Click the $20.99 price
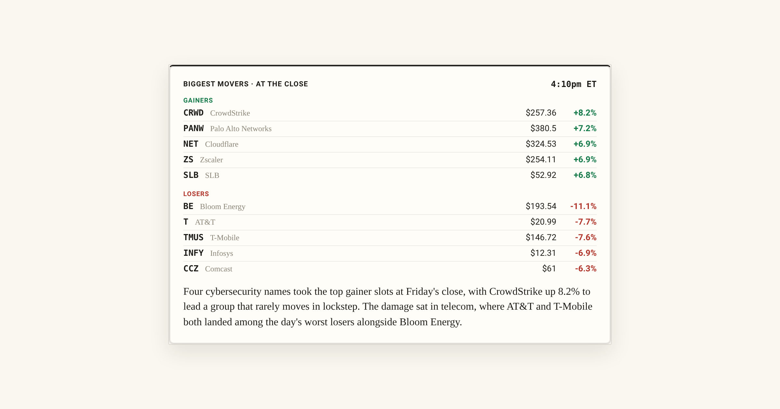This screenshot has height=409, width=780. [x=543, y=222]
